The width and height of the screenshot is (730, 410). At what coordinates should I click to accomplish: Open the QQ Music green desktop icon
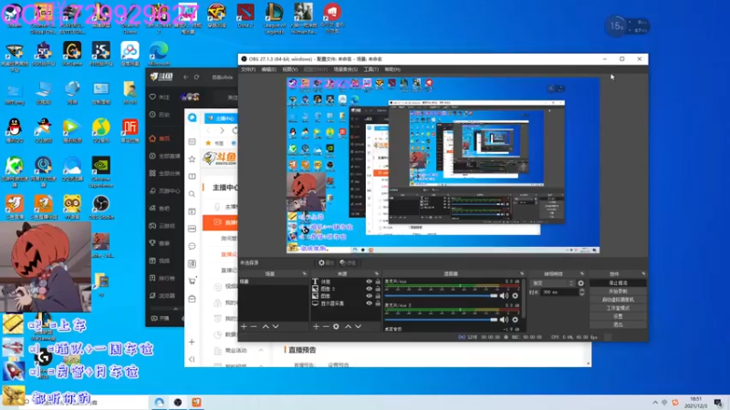101,130
